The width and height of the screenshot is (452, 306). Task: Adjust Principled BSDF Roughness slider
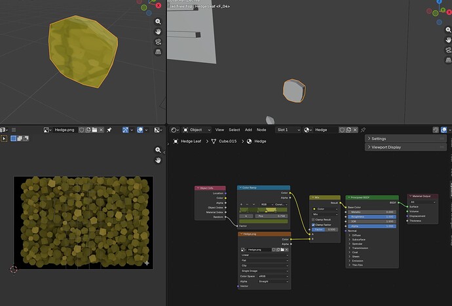[372, 217]
